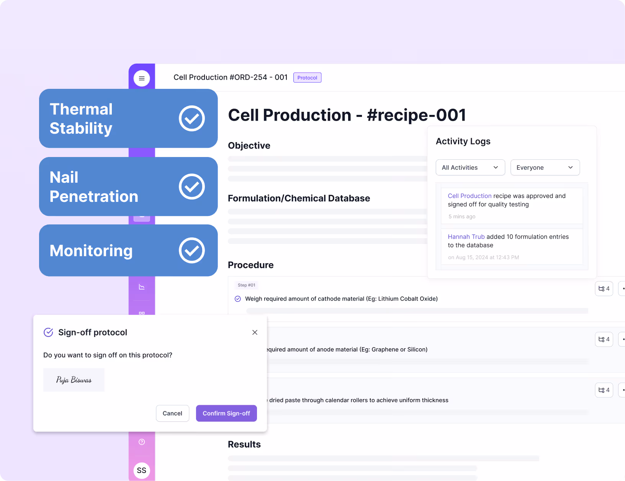Open the more options menu on Step #01
Screen dimensions: 625x481
click(x=623, y=288)
